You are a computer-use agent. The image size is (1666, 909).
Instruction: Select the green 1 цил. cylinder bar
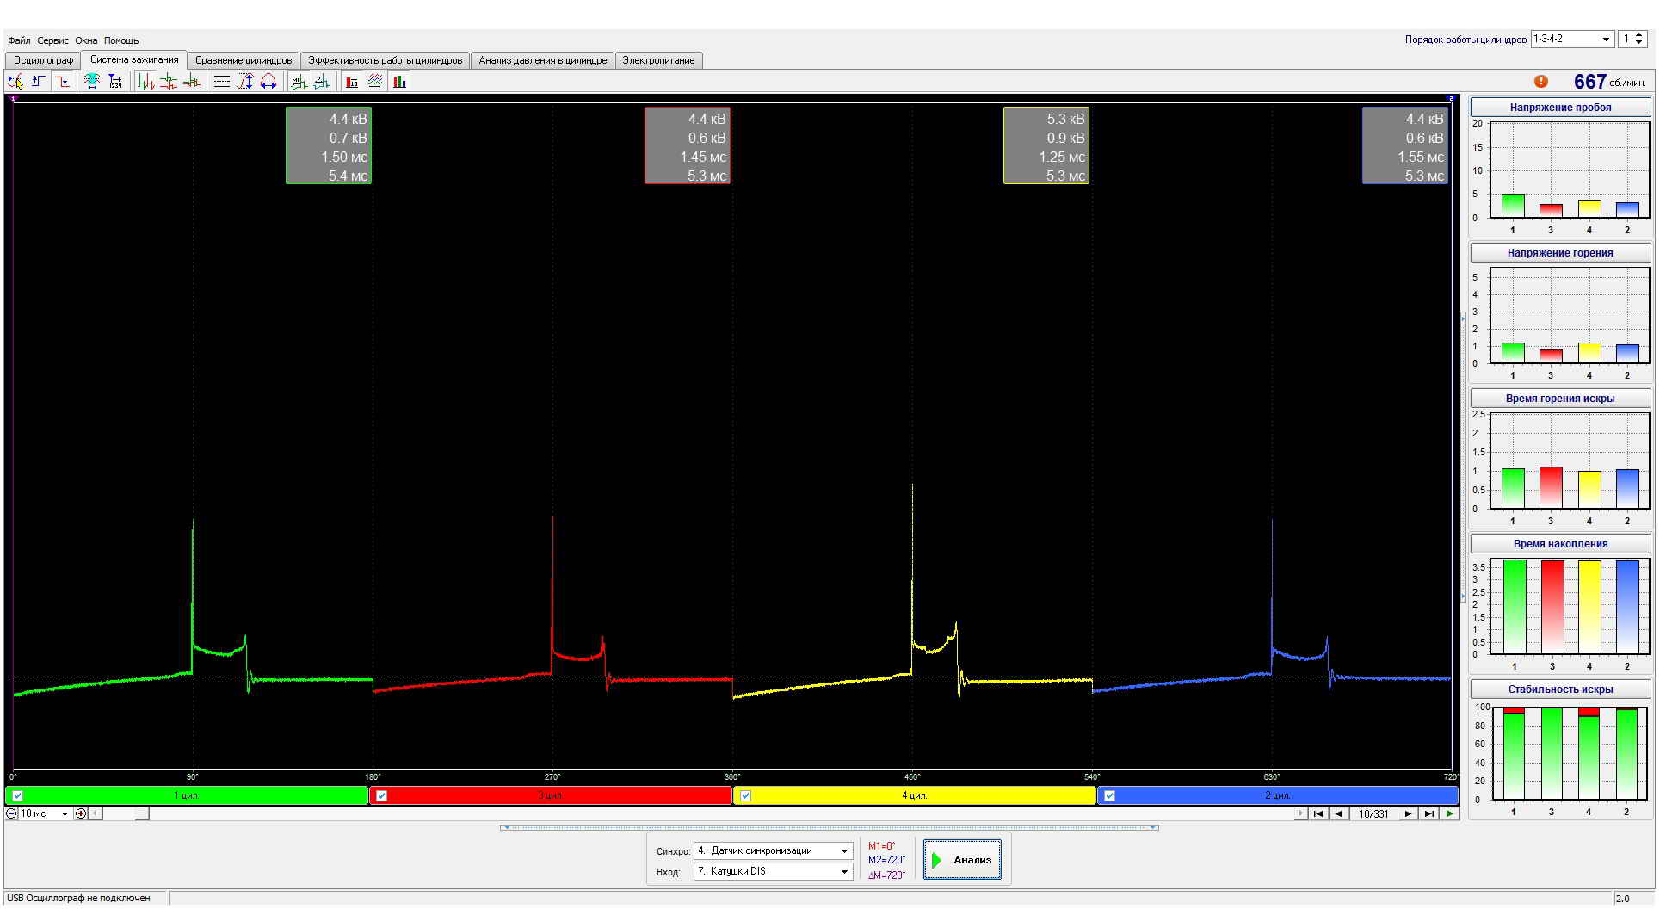click(x=187, y=795)
